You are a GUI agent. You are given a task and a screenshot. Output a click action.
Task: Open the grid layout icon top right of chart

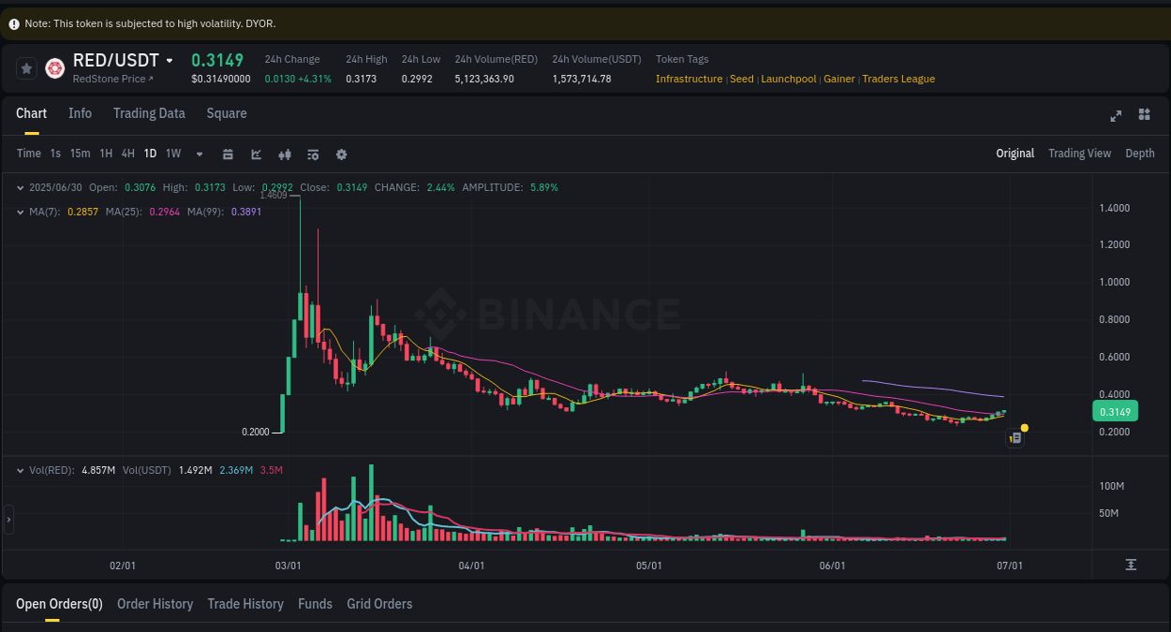(1144, 114)
